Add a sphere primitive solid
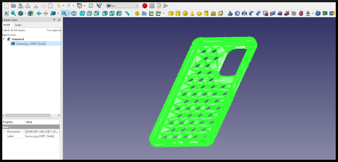Viewport: 338px width, 162px height. (185, 13)
